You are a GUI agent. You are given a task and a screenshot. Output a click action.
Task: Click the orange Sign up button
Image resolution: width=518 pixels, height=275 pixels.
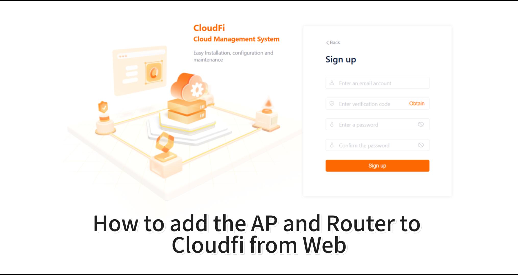(377, 166)
